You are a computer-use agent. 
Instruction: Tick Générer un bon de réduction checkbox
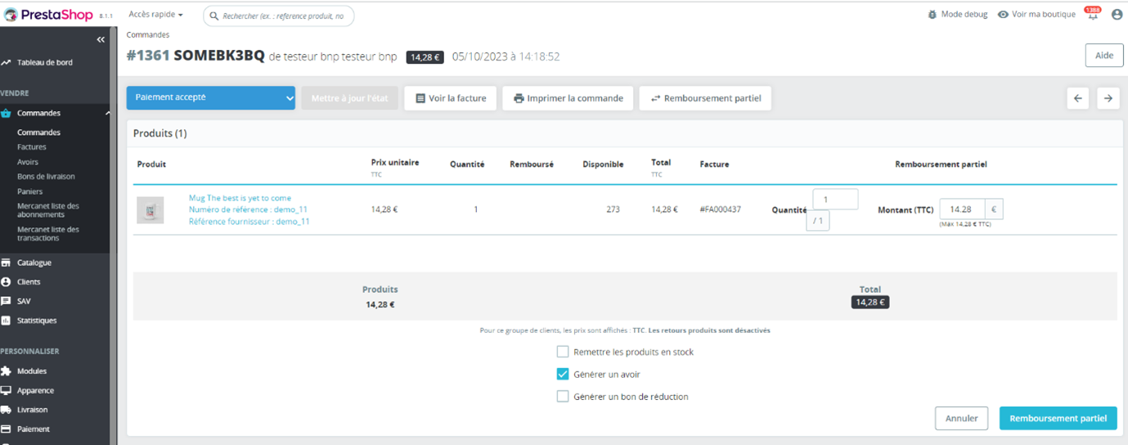[563, 397]
